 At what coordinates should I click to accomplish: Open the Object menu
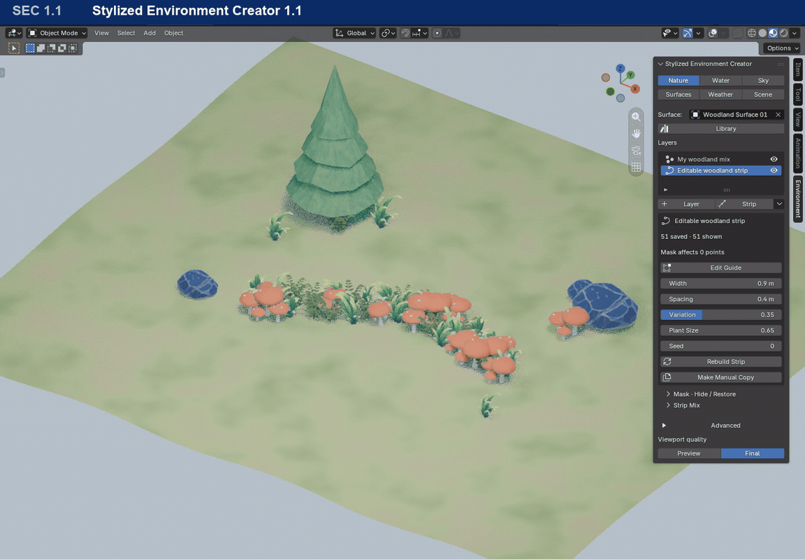coord(173,33)
